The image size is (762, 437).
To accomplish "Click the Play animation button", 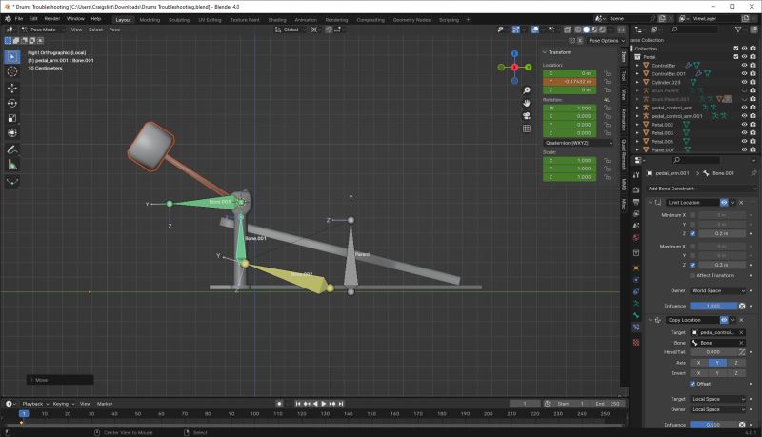I will point(324,404).
